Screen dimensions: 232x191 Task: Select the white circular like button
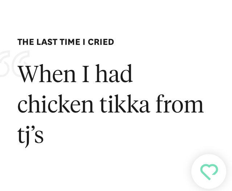click(x=209, y=171)
